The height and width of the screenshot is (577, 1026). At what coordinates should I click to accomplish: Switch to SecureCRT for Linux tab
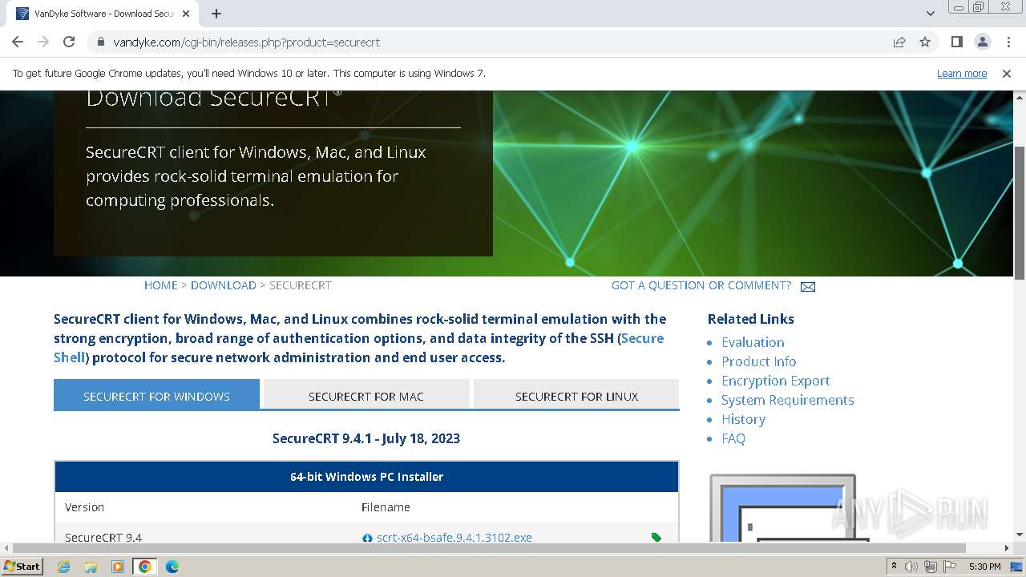(576, 396)
